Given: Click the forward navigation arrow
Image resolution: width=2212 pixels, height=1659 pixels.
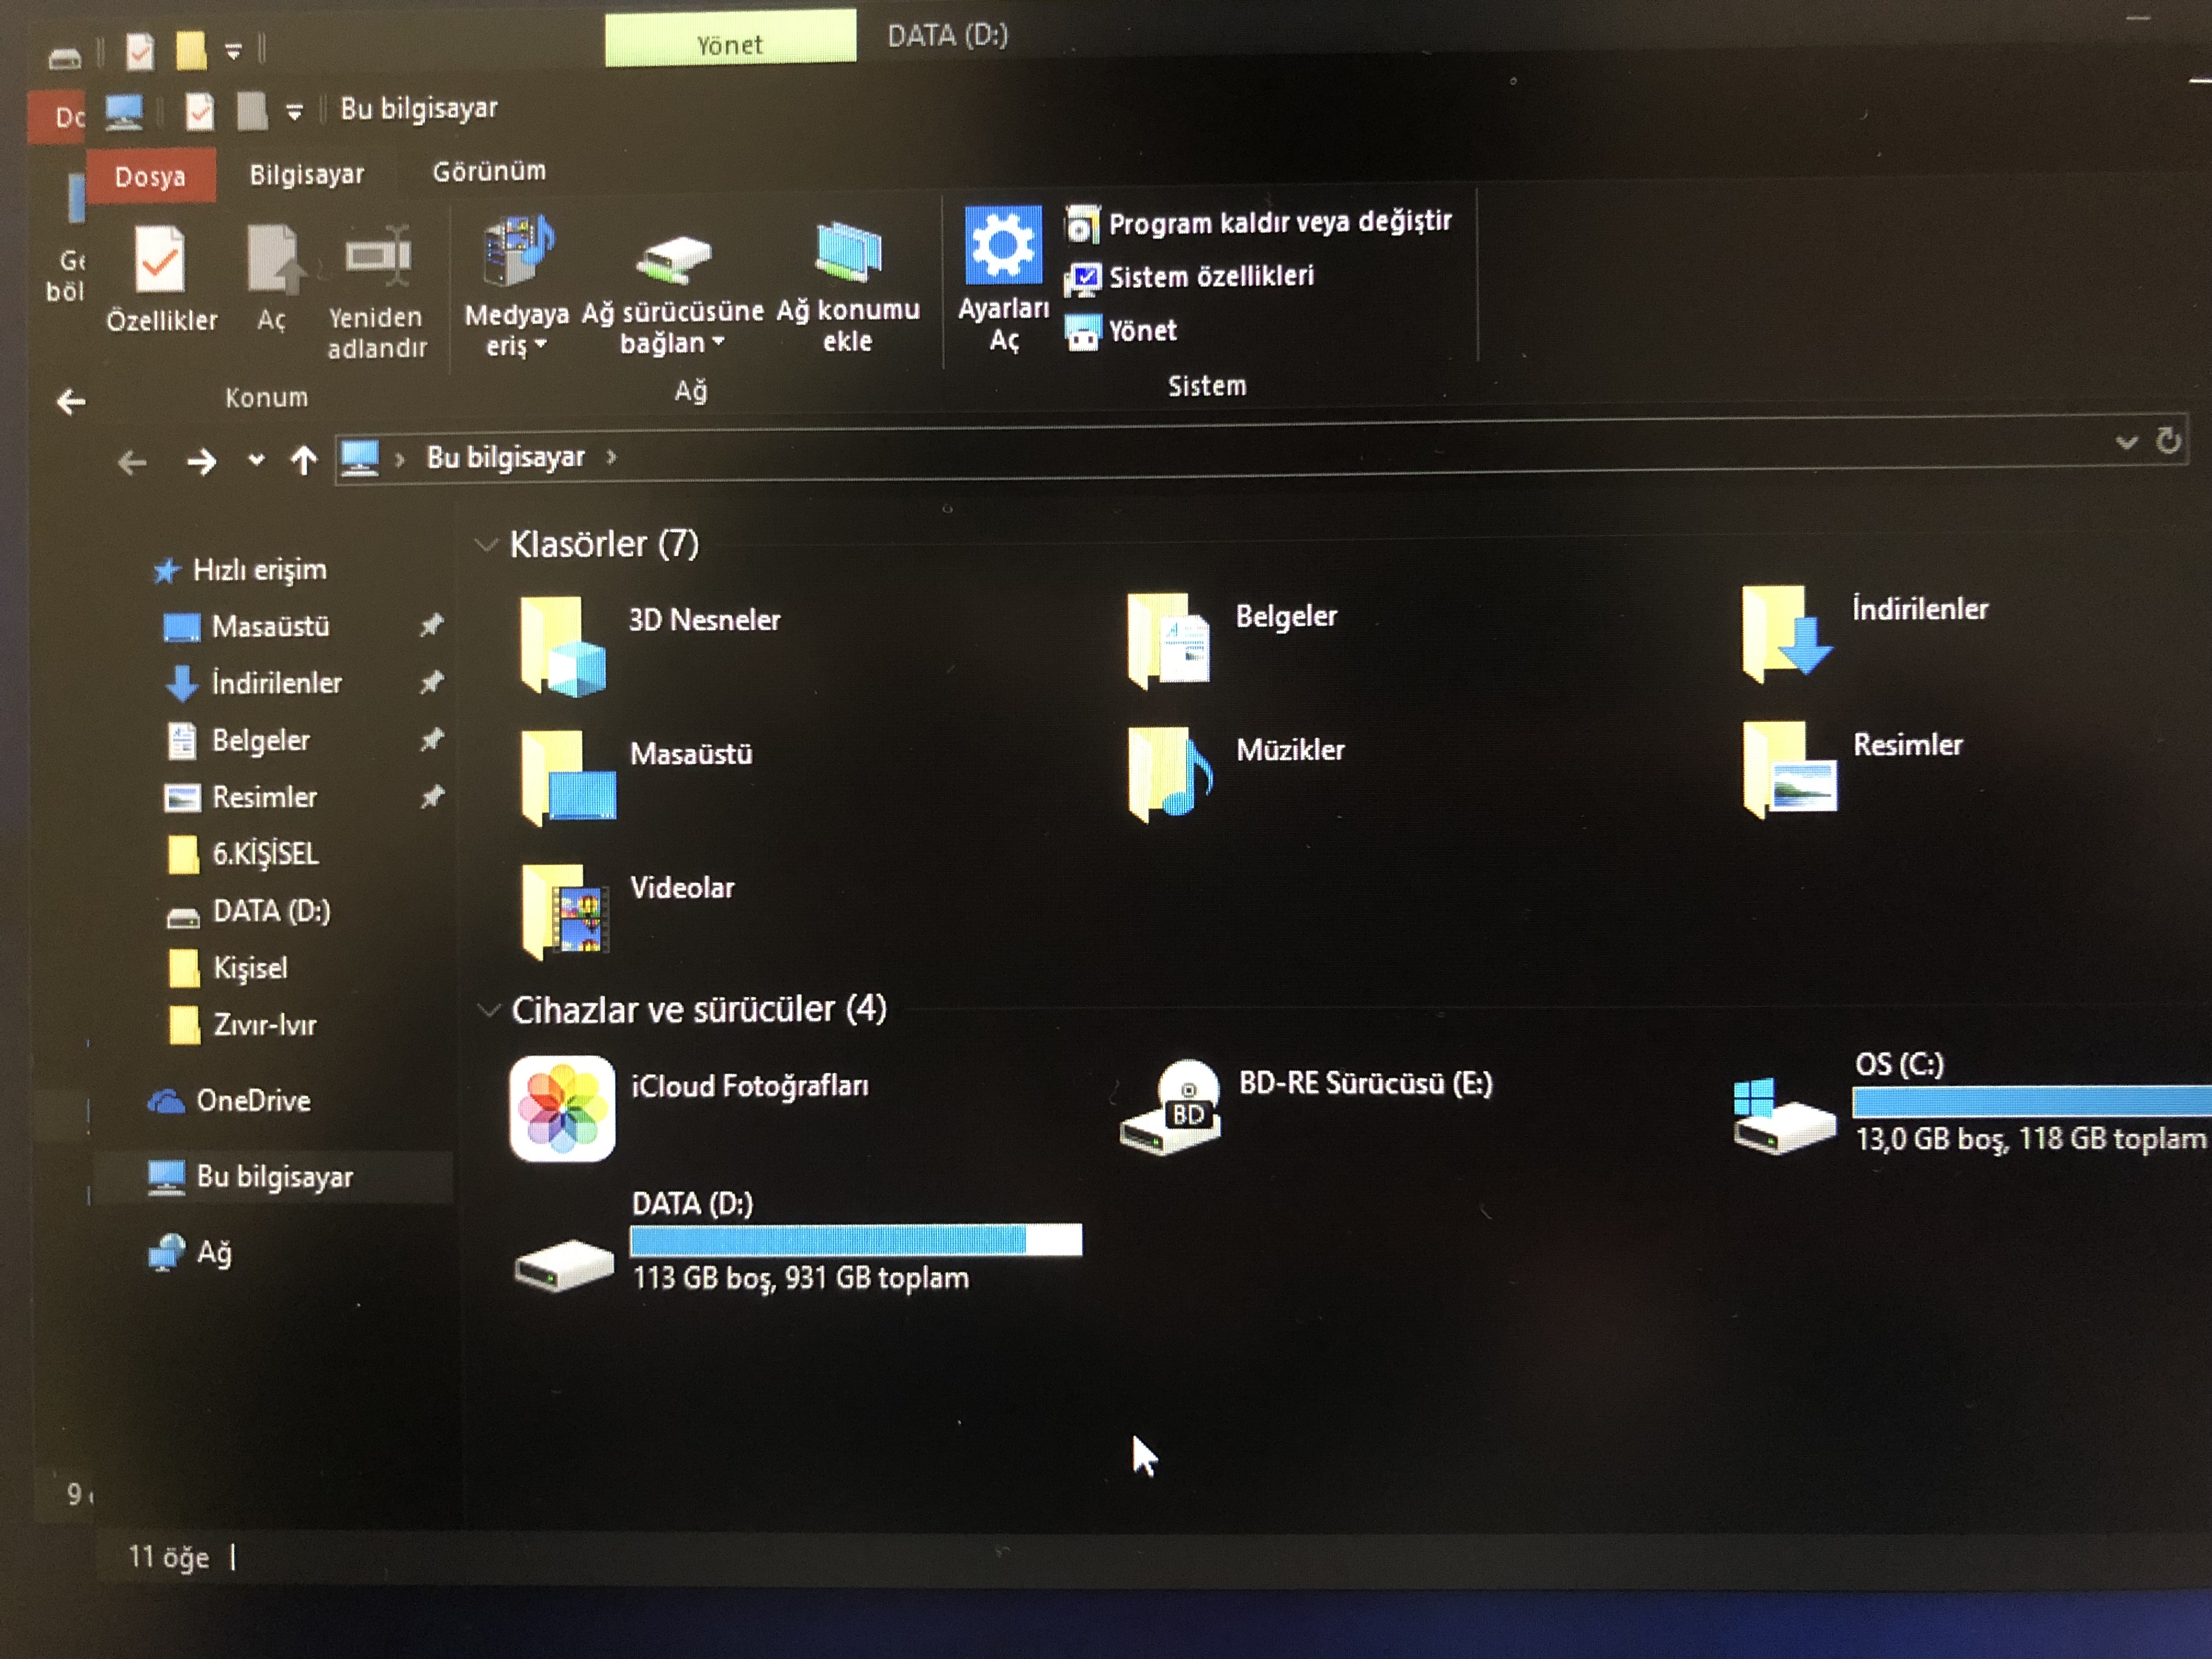Looking at the screenshot, I should (201, 462).
